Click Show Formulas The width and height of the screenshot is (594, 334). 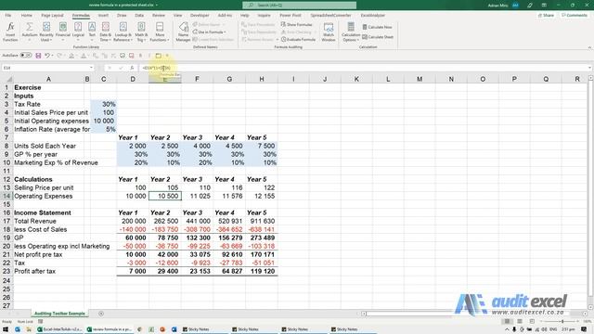297,25
